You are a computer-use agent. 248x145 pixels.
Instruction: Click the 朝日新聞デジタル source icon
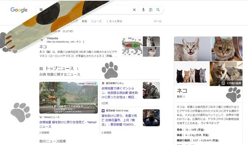(x=103, y=83)
